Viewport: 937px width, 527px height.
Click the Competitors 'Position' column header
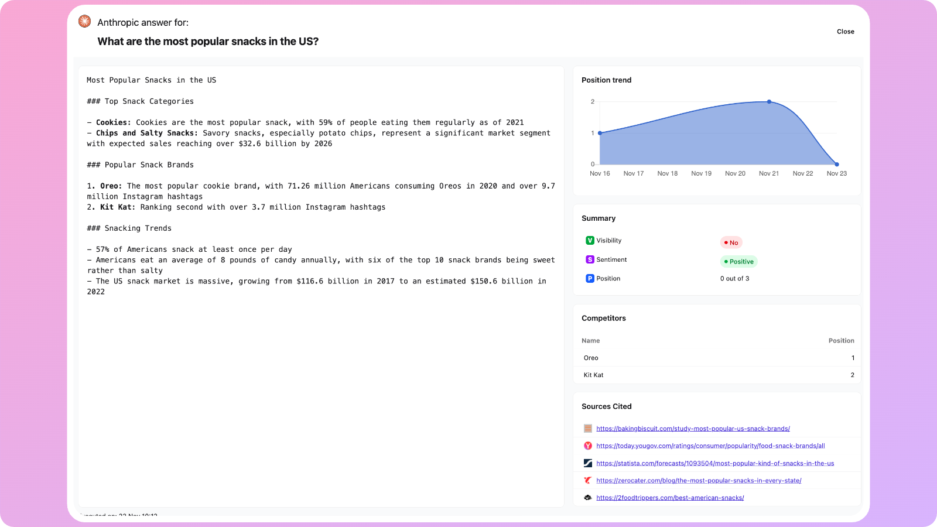point(841,341)
